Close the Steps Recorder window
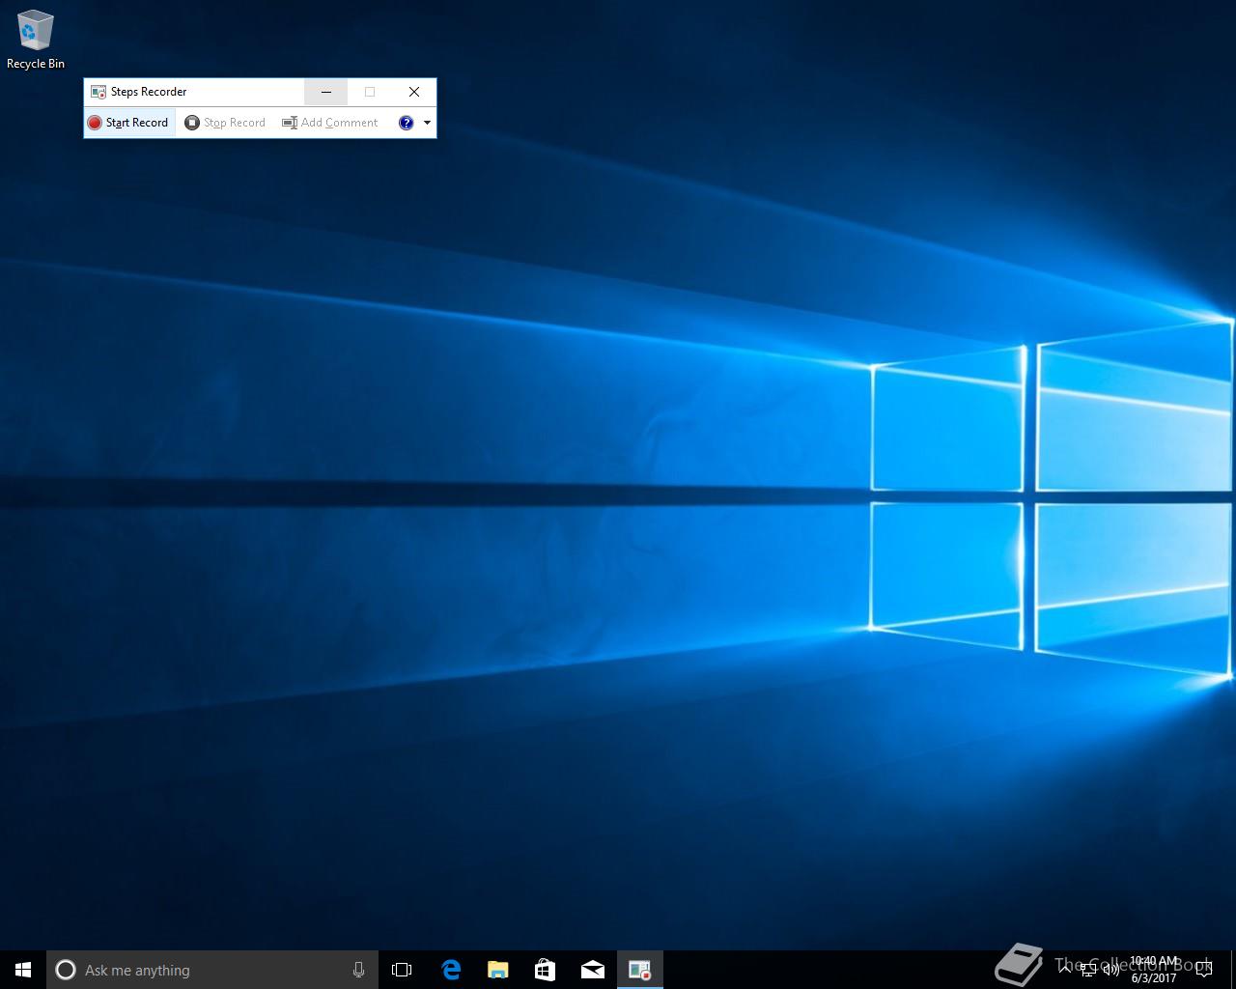The image size is (1236, 989). point(414,92)
